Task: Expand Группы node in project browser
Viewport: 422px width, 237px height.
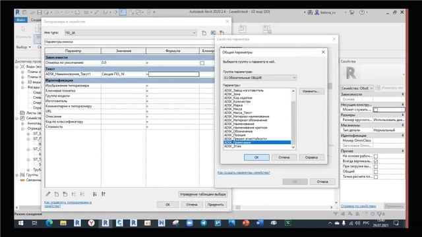Action: coord(16,175)
